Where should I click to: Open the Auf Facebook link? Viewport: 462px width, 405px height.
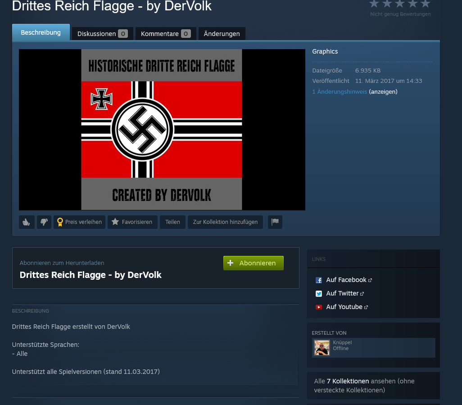coord(346,280)
